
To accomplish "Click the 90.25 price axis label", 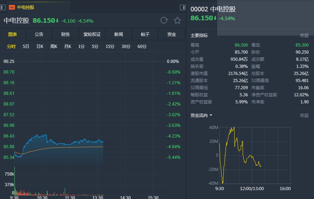I will click(x=9, y=61).
